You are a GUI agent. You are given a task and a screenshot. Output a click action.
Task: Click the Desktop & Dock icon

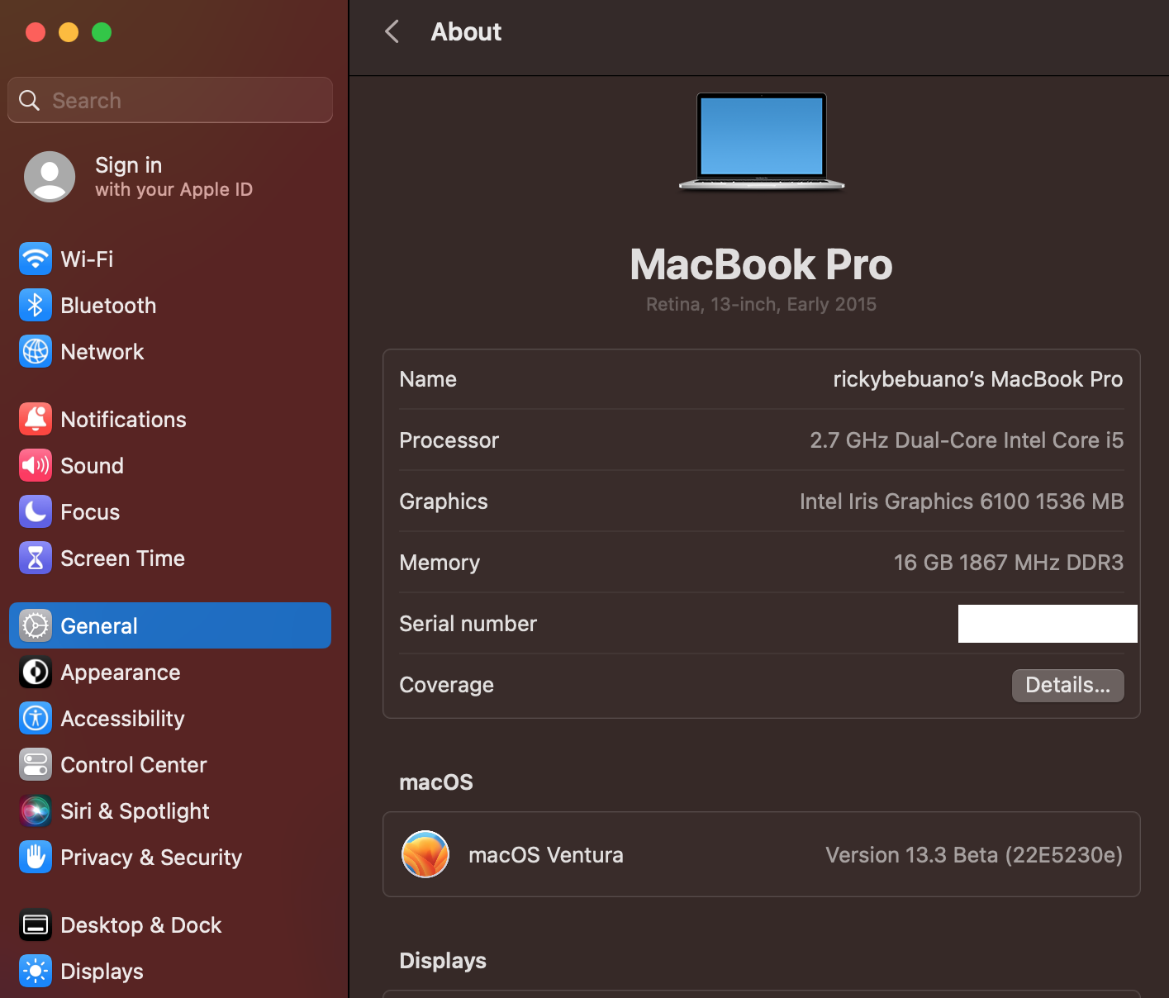click(x=35, y=924)
